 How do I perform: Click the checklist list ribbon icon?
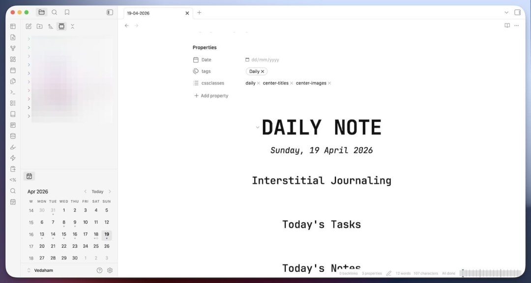13,103
